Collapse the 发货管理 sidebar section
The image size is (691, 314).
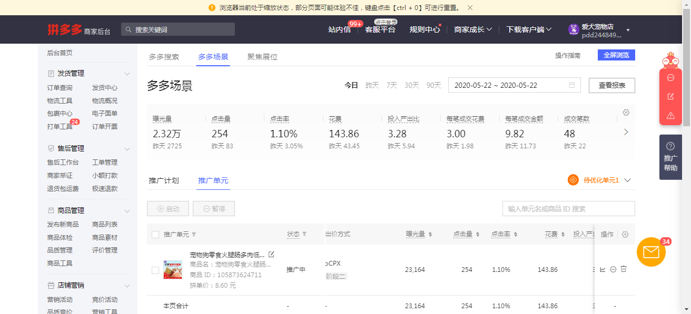point(127,74)
